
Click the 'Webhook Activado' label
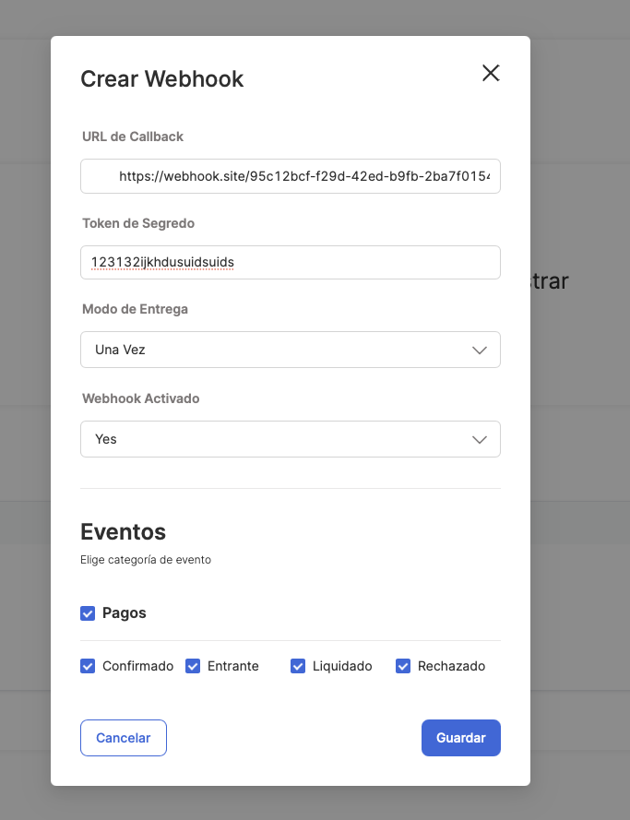click(140, 398)
